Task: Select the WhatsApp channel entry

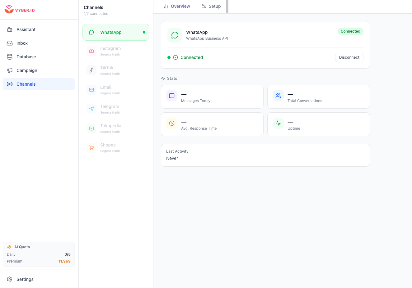Action: pyautogui.click(x=116, y=32)
